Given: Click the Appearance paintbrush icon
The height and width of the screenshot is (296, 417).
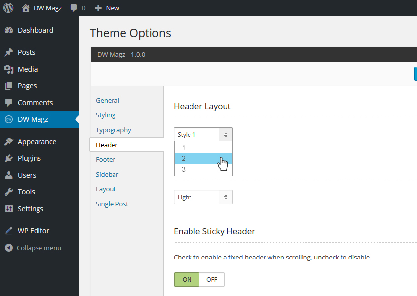Looking at the screenshot, I should coord(9,142).
